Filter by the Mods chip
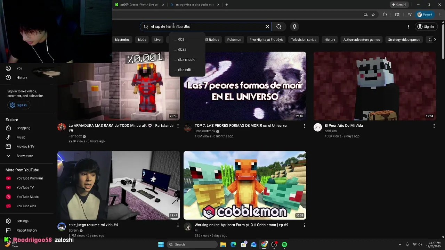Image resolution: width=445 pixels, height=250 pixels. [x=142, y=40]
